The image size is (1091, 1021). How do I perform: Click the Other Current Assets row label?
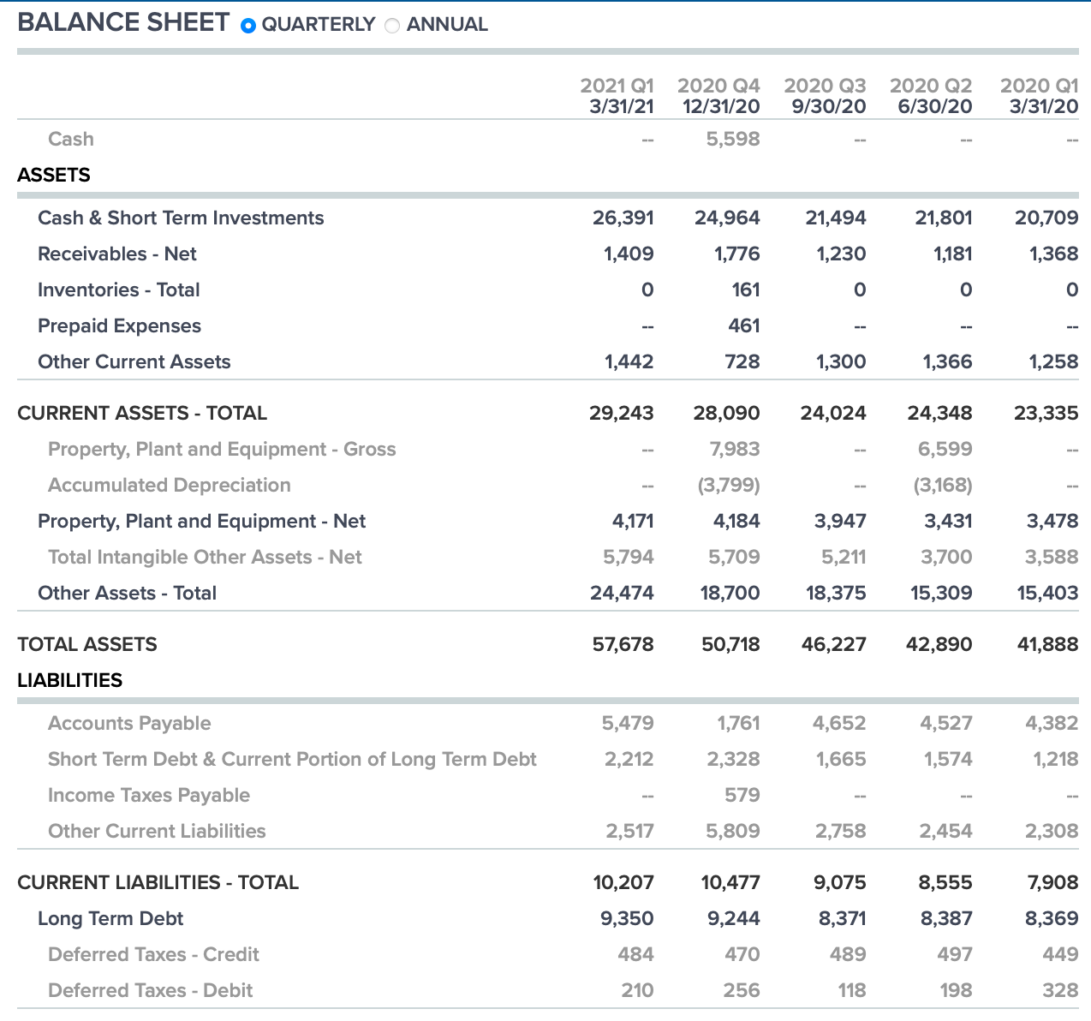[134, 361]
